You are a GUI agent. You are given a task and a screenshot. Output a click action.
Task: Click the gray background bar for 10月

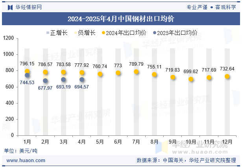point(191,92)
